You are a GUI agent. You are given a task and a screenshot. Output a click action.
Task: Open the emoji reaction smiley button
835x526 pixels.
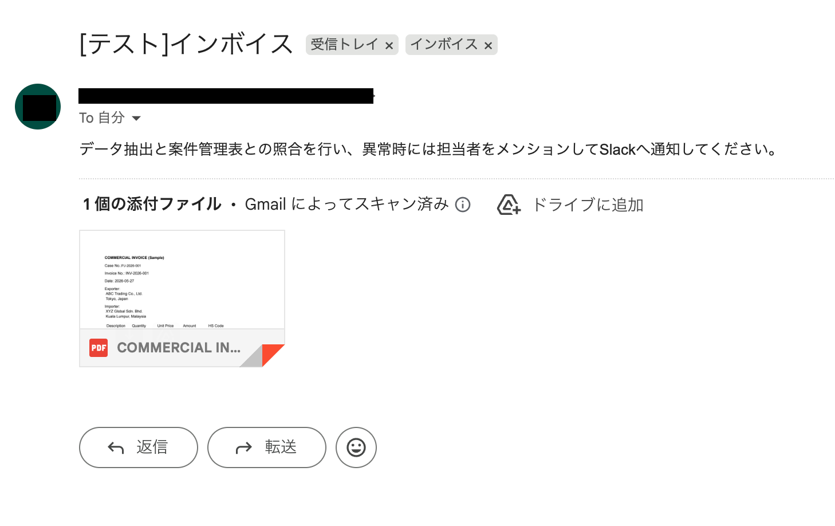(356, 448)
